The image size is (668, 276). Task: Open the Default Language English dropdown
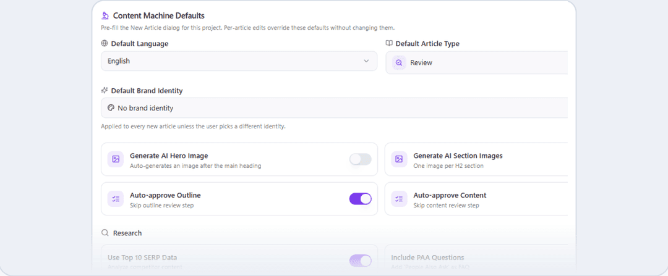(239, 61)
